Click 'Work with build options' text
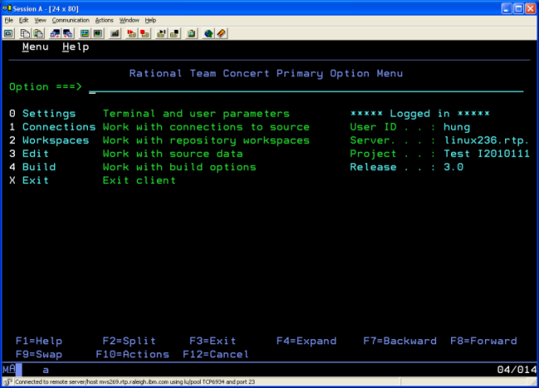Screen dimensions: 539x388 point(179,167)
